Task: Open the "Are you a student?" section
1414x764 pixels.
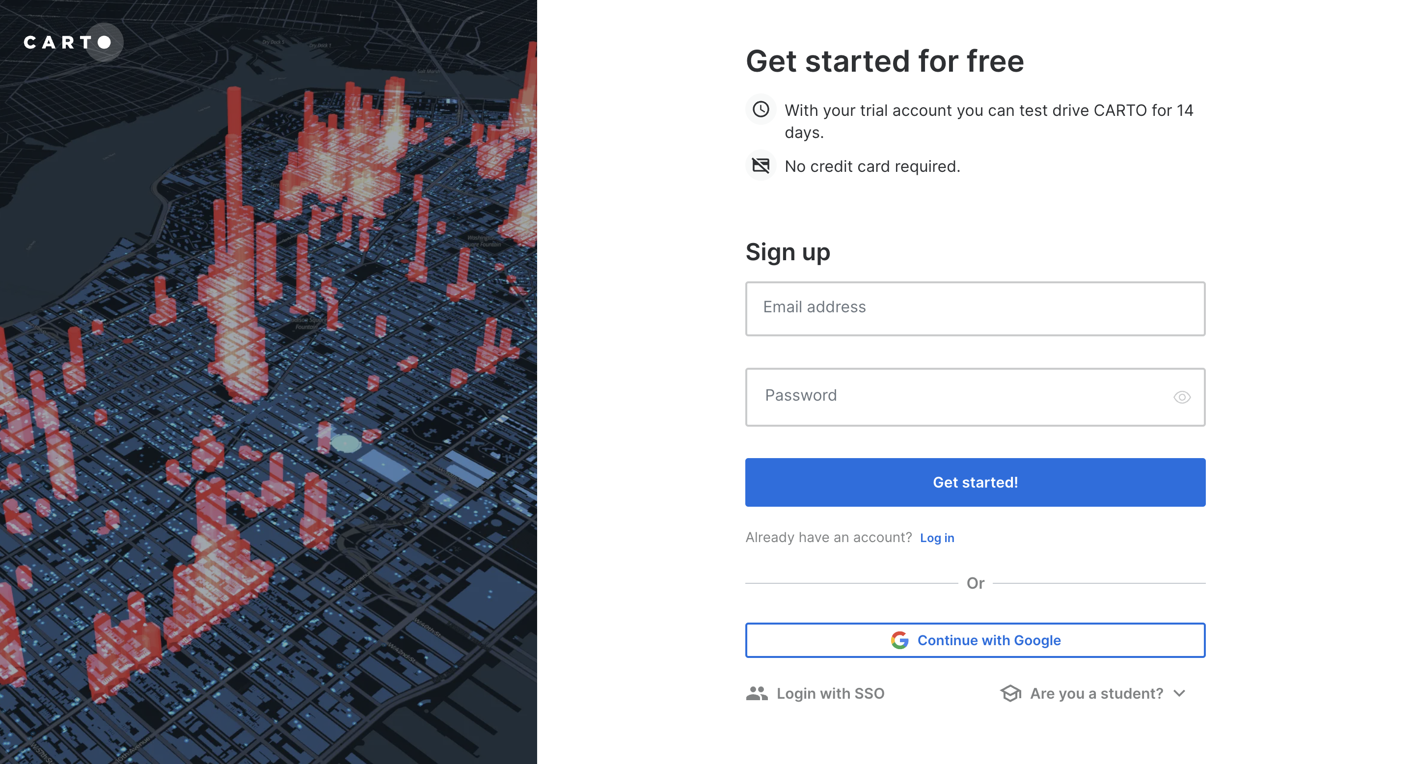Action: [1096, 693]
